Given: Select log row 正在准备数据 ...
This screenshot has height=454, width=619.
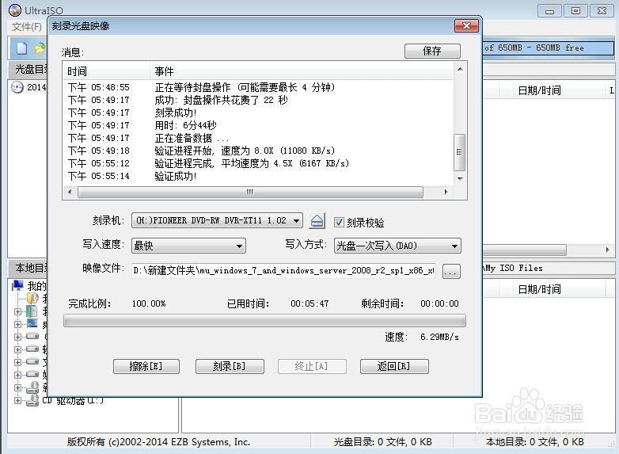Looking at the screenshot, I should 258,138.
